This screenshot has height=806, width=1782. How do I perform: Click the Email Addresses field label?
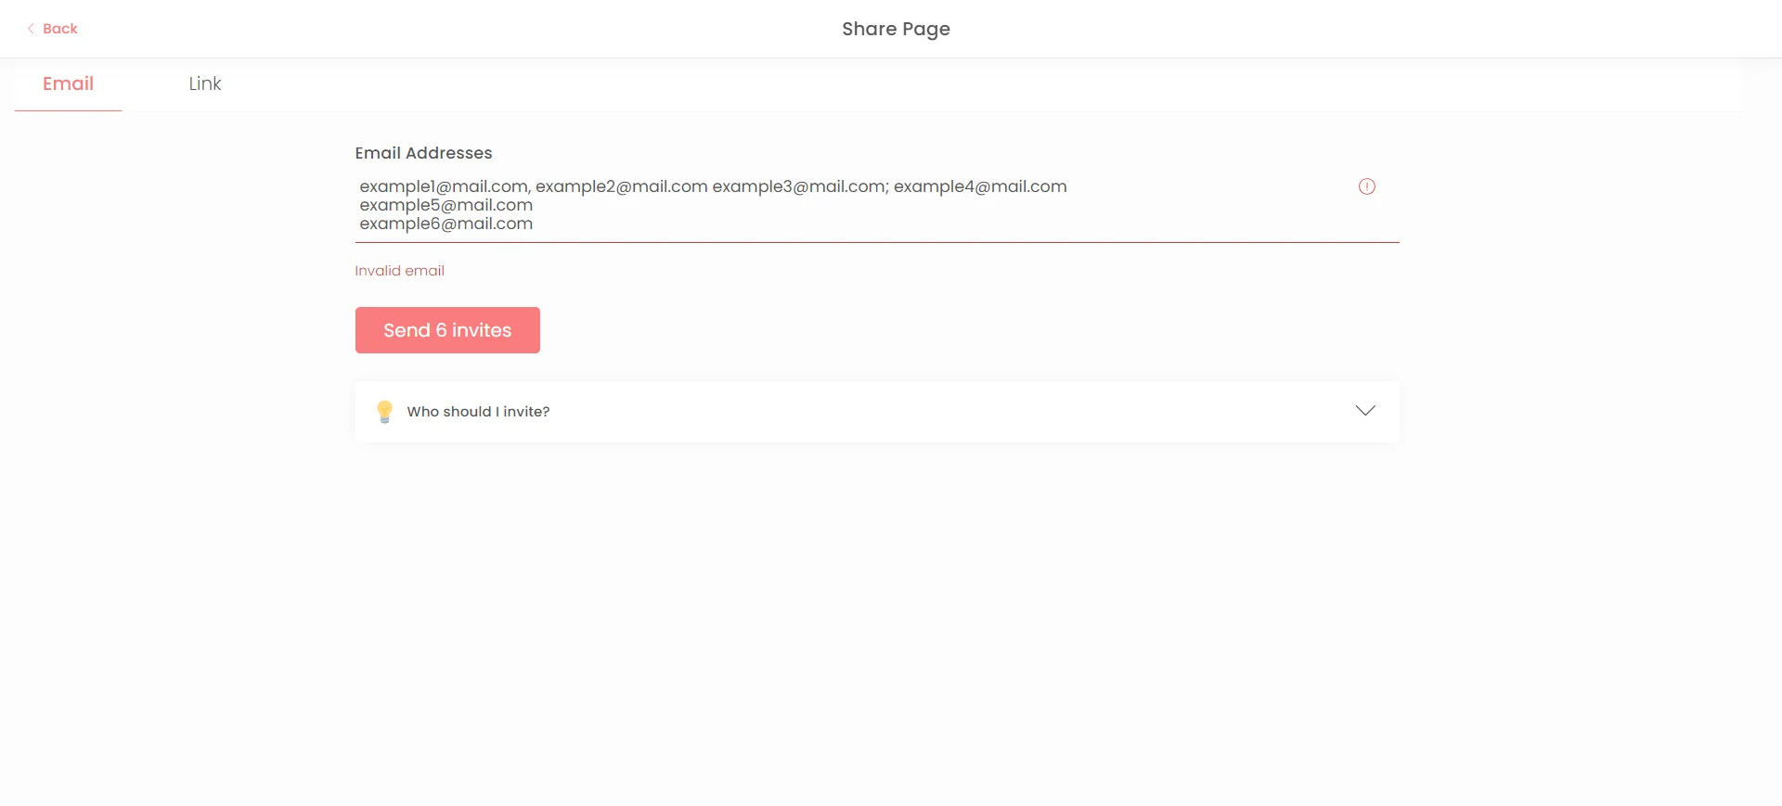(423, 153)
